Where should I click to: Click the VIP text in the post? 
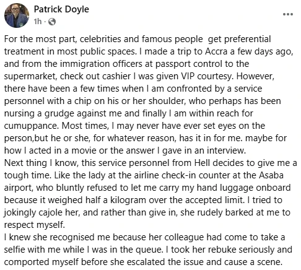click(x=188, y=76)
